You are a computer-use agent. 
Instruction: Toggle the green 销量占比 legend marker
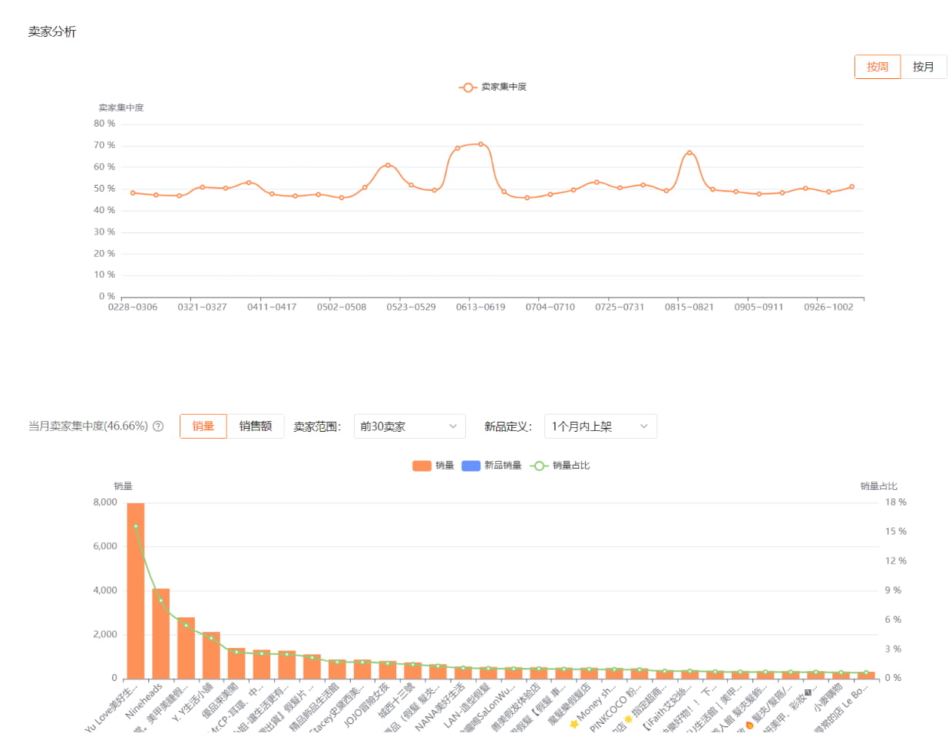click(539, 465)
